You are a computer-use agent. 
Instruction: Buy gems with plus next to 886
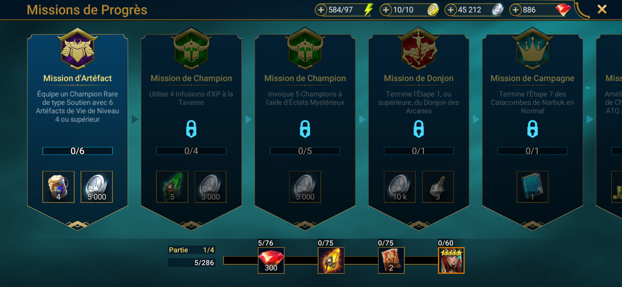tap(515, 10)
